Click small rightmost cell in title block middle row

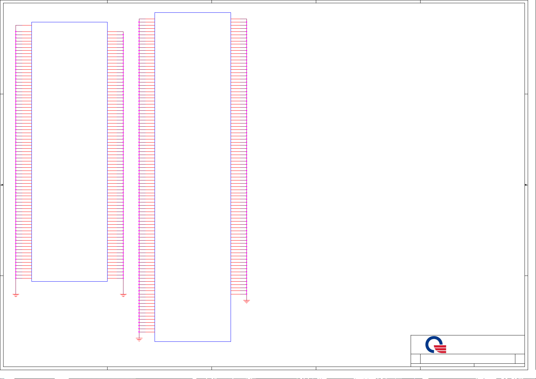(520, 359)
